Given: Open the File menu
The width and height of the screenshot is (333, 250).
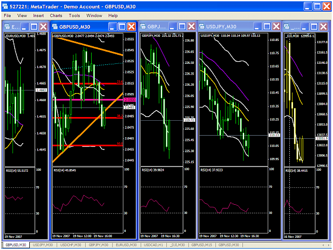Looking at the screenshot, I should pyautogui.click(x=7, y=15).
